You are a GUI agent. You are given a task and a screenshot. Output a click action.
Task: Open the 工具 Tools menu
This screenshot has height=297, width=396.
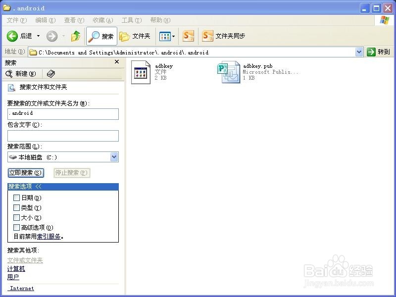132,20
